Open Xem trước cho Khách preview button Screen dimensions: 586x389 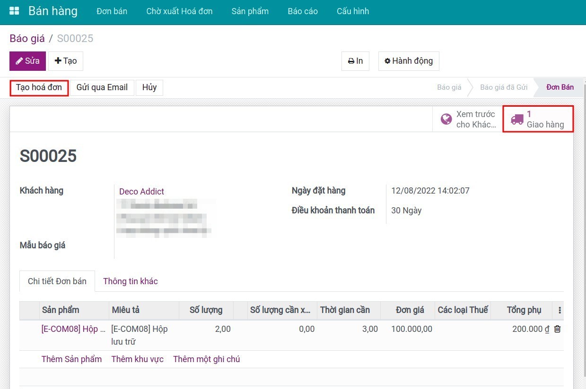click(x=467, y=119)
